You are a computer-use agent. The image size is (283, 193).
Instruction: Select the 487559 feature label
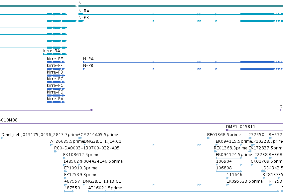(72, 188)
